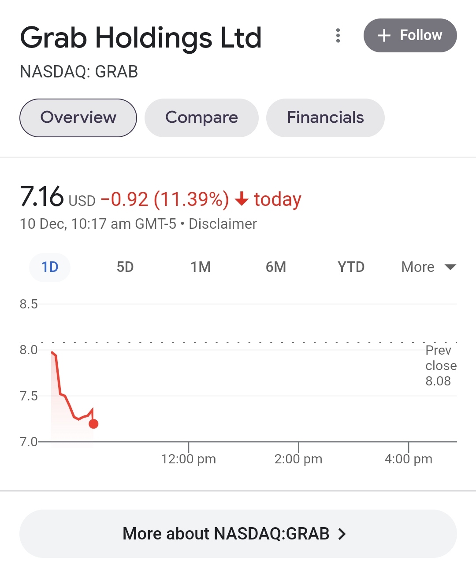Viewport: 476px width, 565px height.
Task: Click the Grab Holdings Ltd title
Action: pyautogui.click(x=141, y=38)
